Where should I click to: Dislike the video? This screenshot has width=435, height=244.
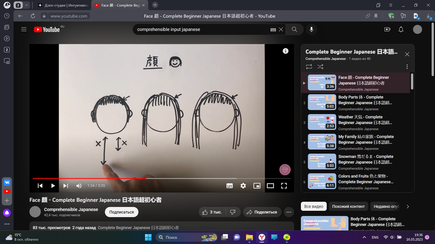[x=233, y=212]
